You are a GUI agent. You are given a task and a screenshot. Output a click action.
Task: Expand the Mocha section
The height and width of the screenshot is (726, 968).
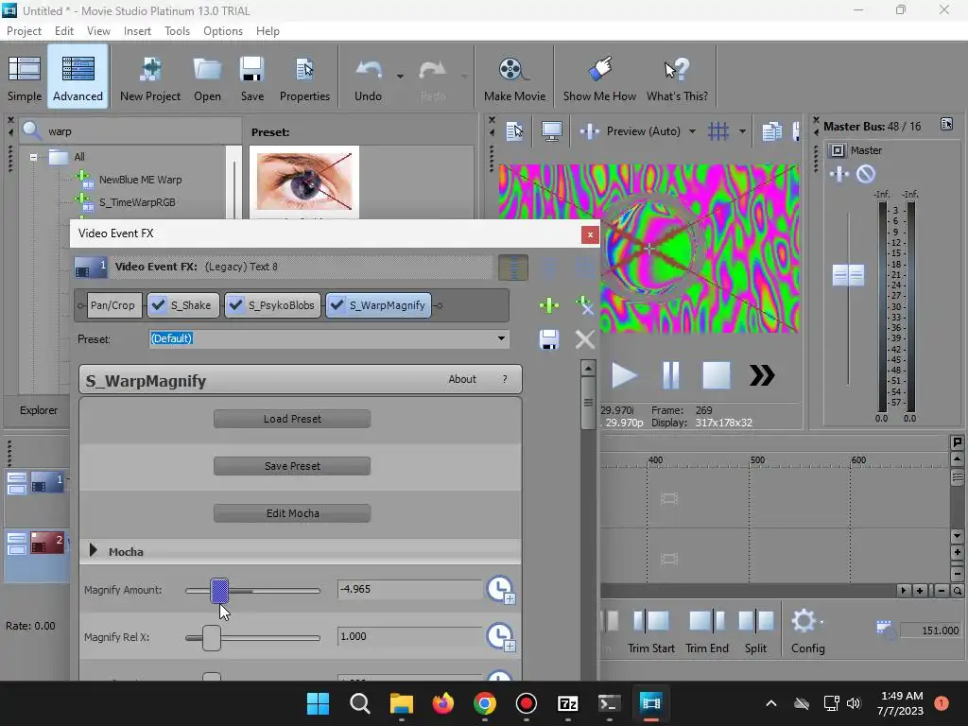94,551
